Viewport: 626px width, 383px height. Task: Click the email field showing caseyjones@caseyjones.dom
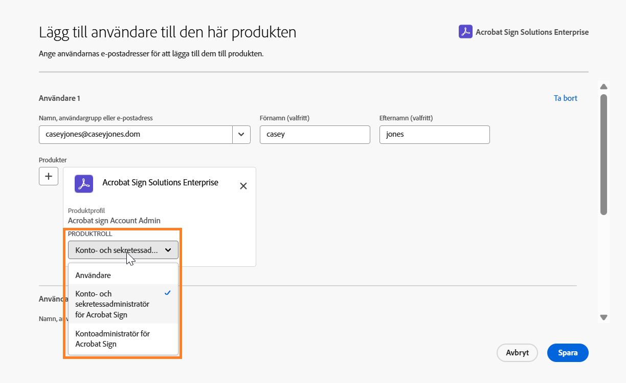tap(136, 134)
